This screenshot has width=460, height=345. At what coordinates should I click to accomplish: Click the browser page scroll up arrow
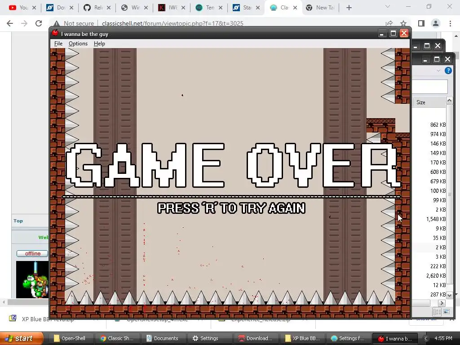456,36
